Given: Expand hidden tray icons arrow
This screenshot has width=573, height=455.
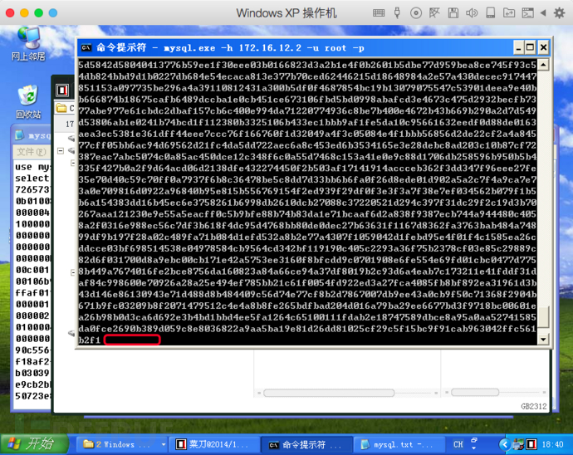Looking at the screenshot, I should click(504, 444).
